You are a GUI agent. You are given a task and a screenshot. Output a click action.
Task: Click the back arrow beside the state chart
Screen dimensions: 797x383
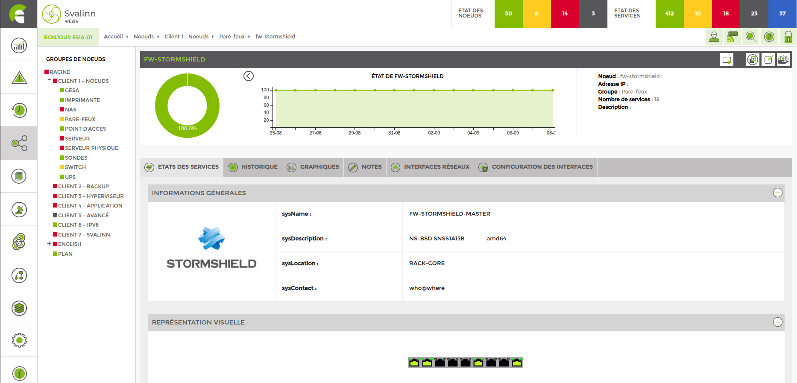pyautogui.click(x=249, y=76)
